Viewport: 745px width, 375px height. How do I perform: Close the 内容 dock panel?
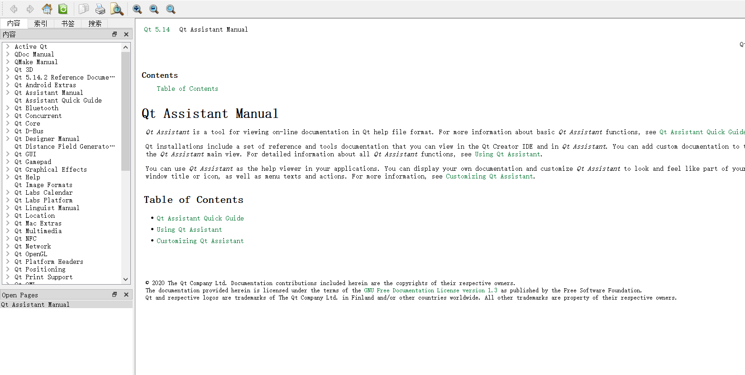tap(126, 34)
